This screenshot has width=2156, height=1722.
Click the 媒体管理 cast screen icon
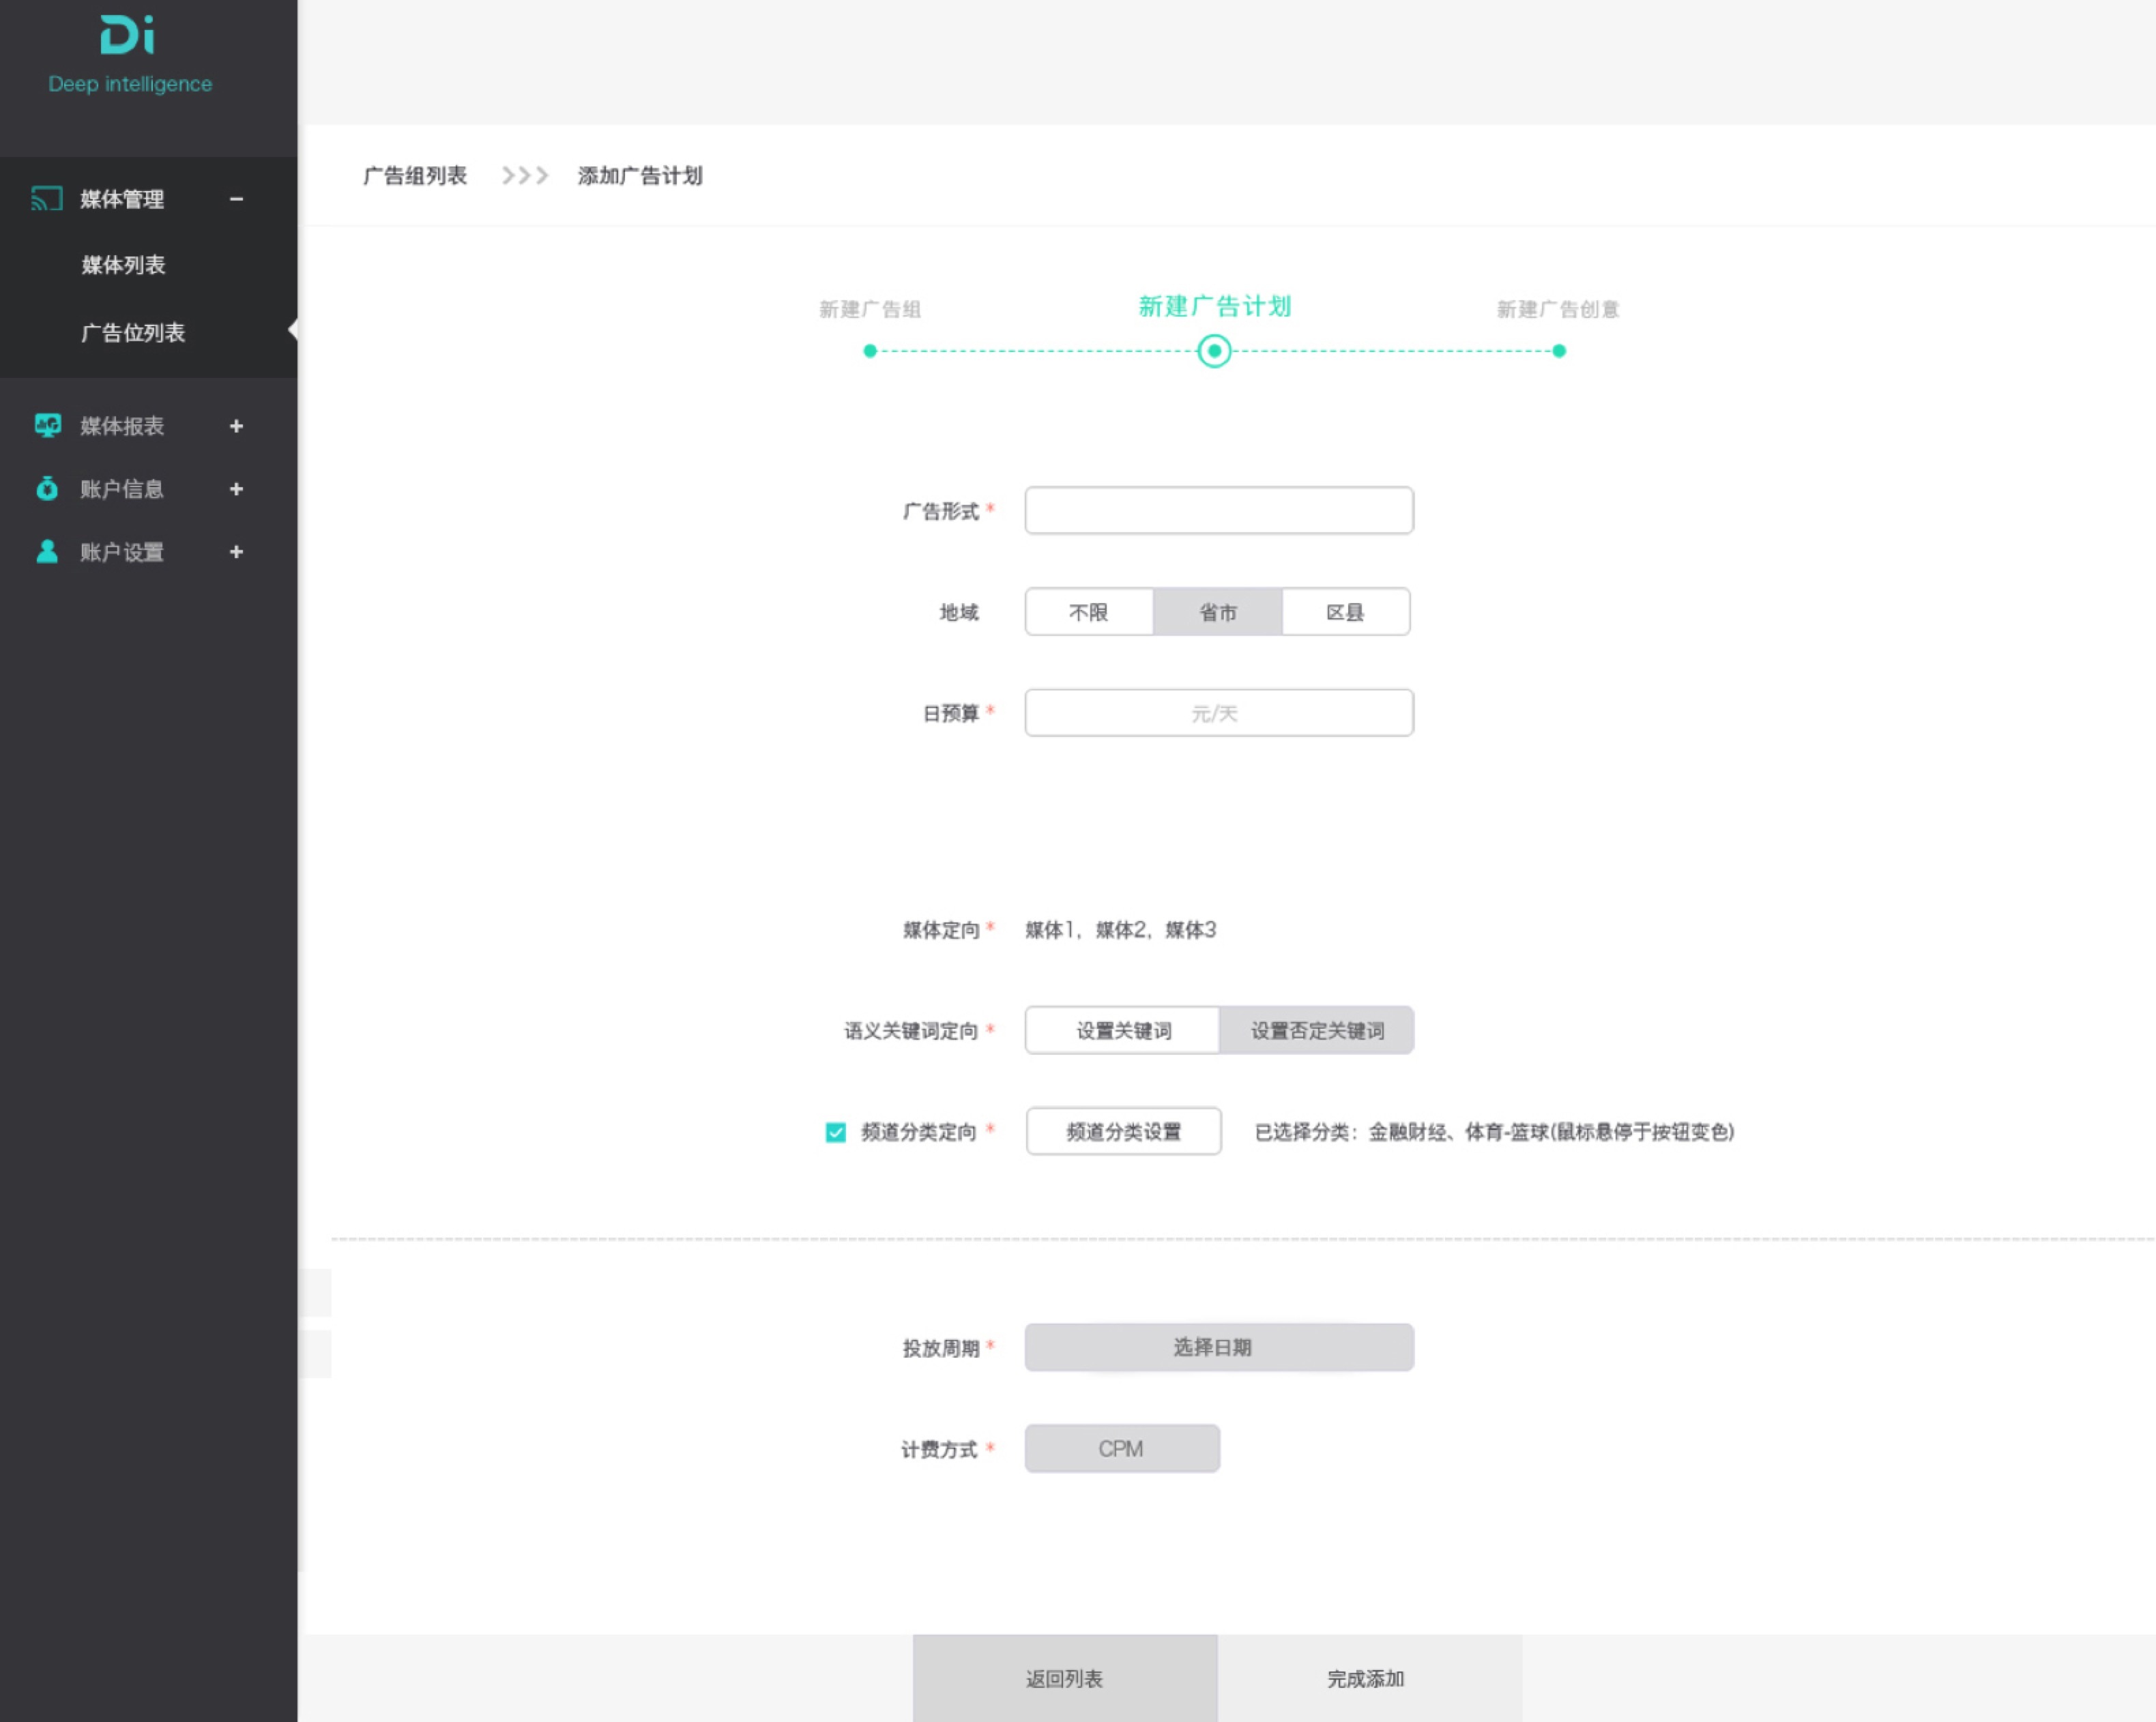[x=46, y=199]
